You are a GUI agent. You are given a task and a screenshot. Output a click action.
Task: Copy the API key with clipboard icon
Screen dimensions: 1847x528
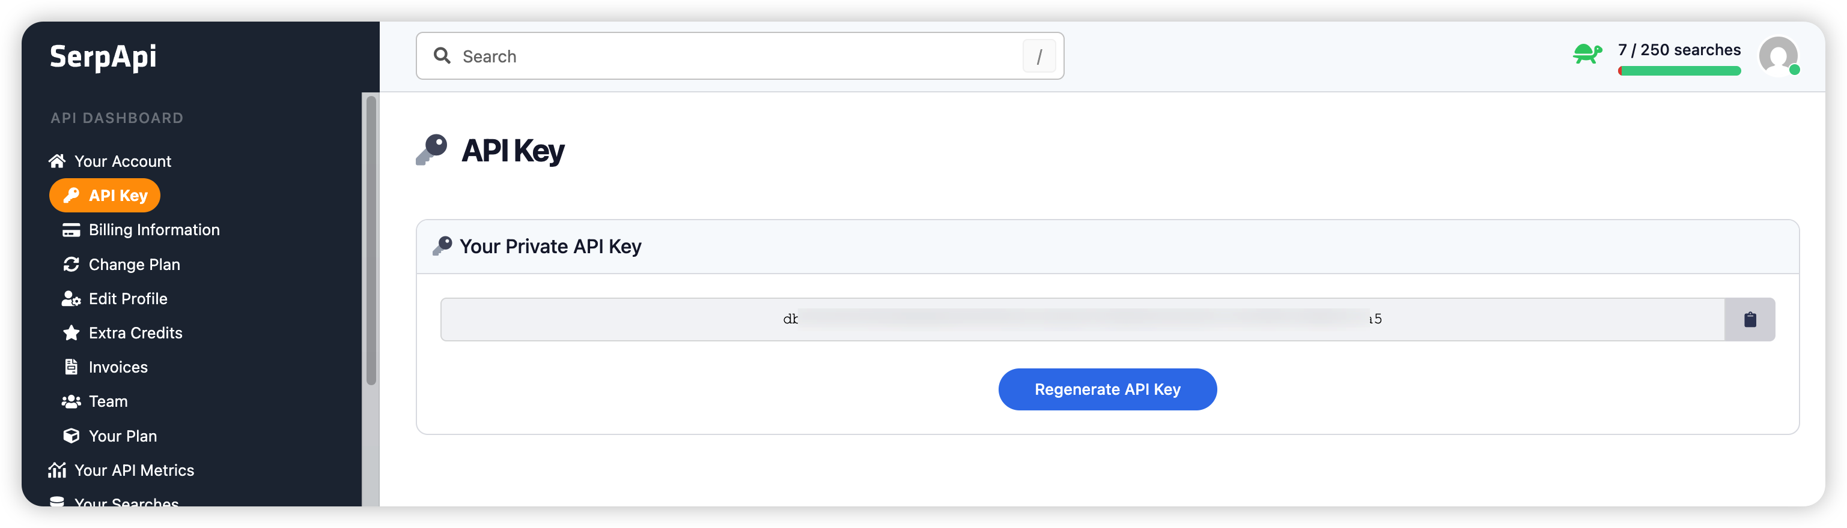click(x=1750, y=320)
